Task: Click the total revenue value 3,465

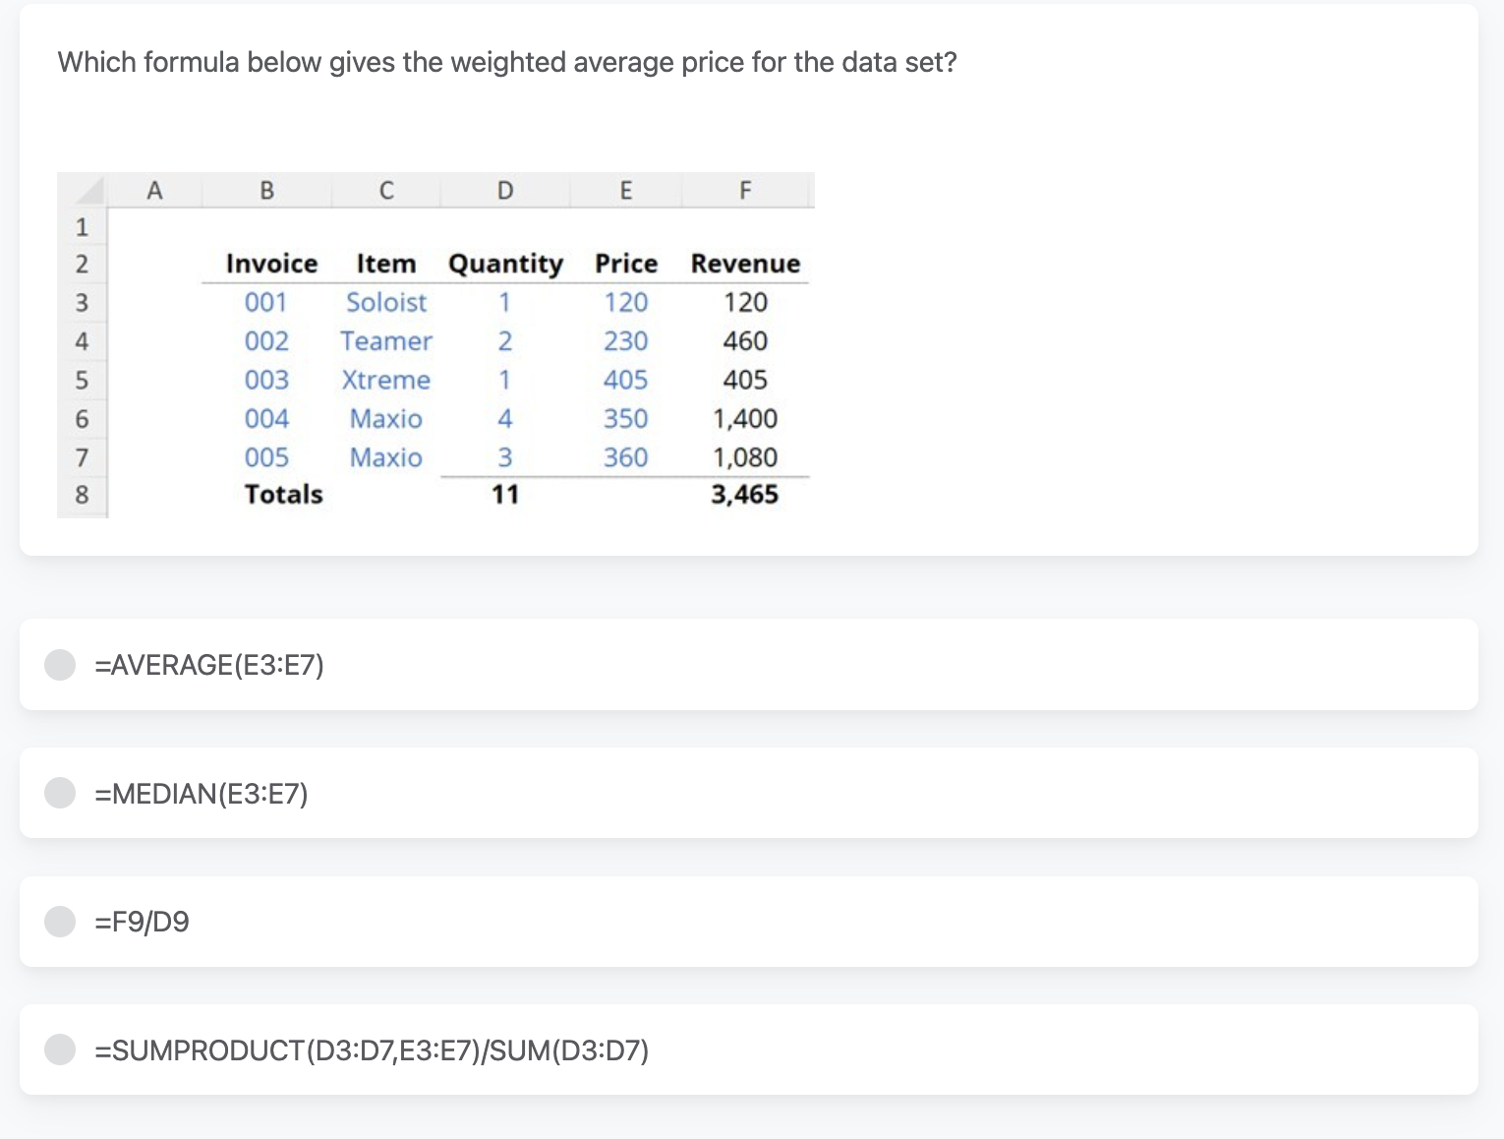Action: click(x=745, y=494)
